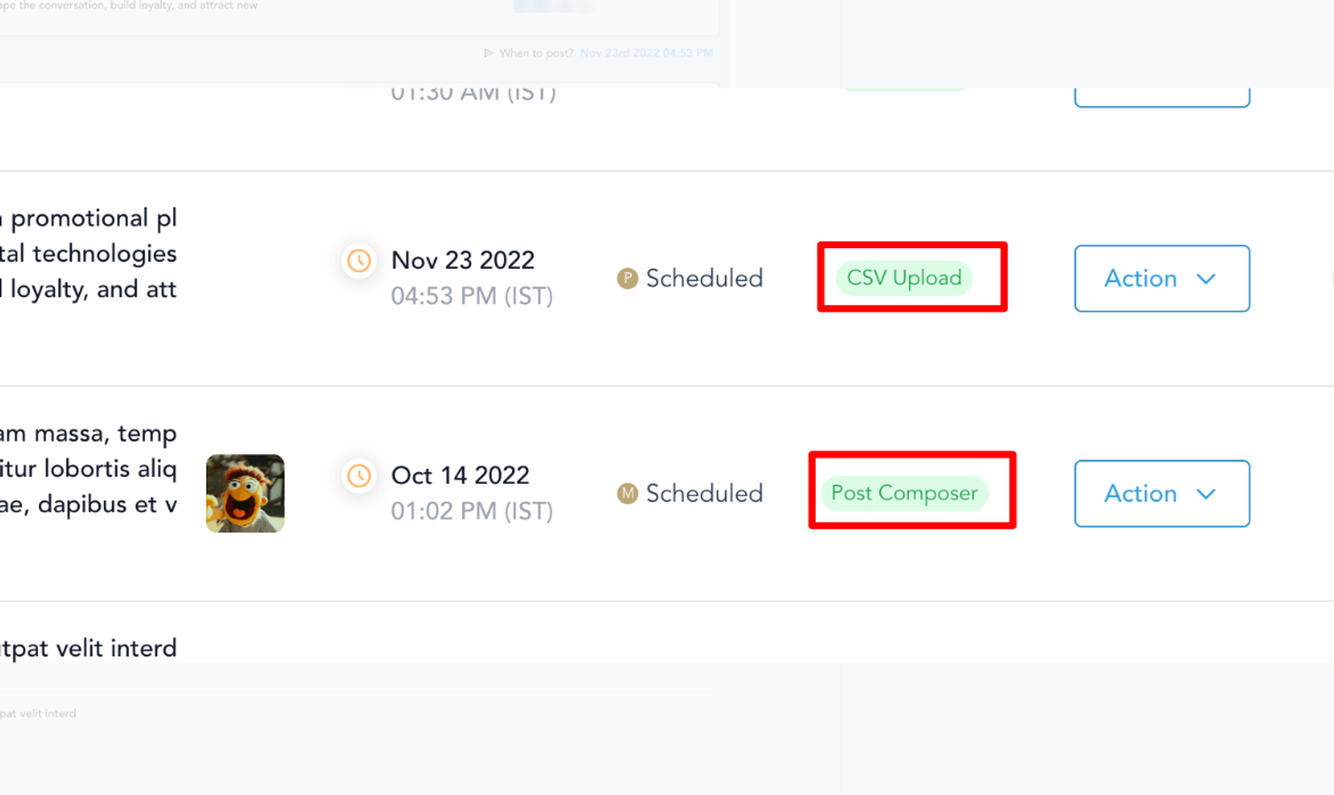Screen dimensions: 1334x795
Task: Open the Action dropdown for the Oct 14 post
Action: tap(1162, 494)
